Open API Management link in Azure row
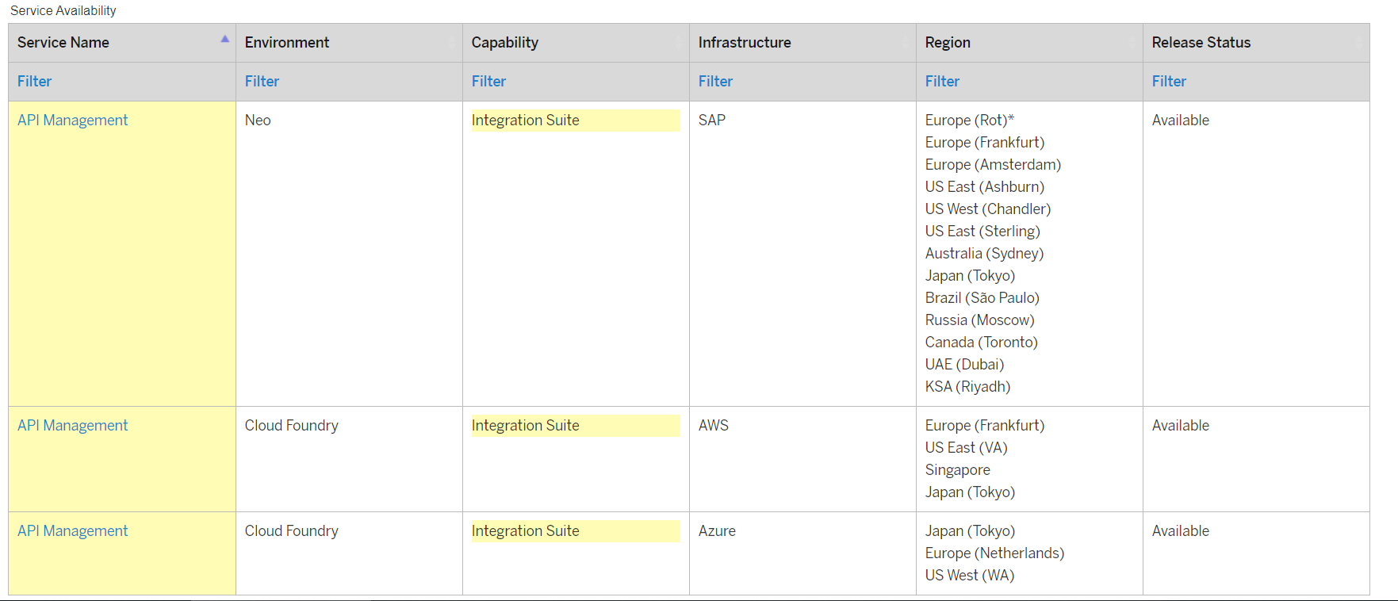This screenshot has height=601, width=1398. click(x=73, y=531)
